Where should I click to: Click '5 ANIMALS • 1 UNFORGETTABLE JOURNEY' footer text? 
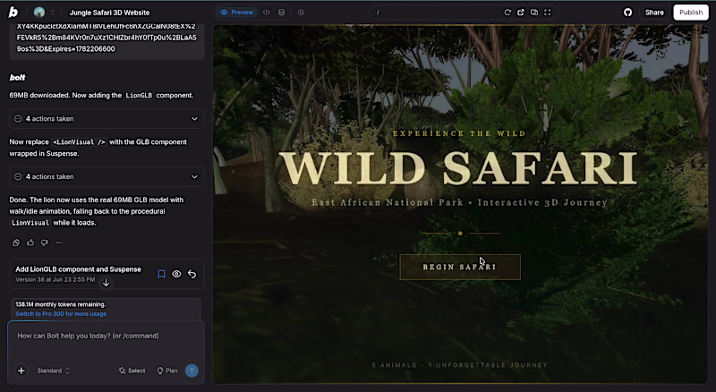pos(460,365)
